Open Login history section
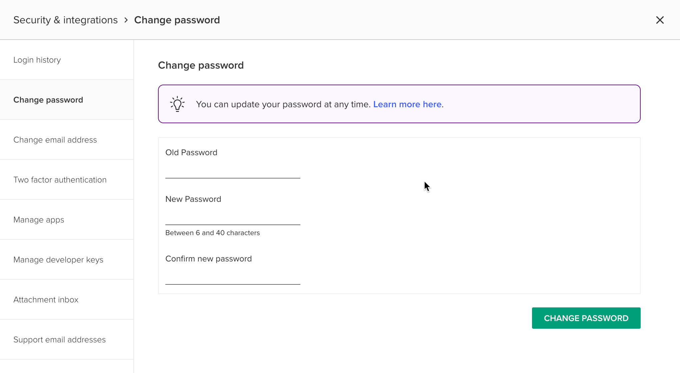The image size is (680, 373). click(67, 60)
